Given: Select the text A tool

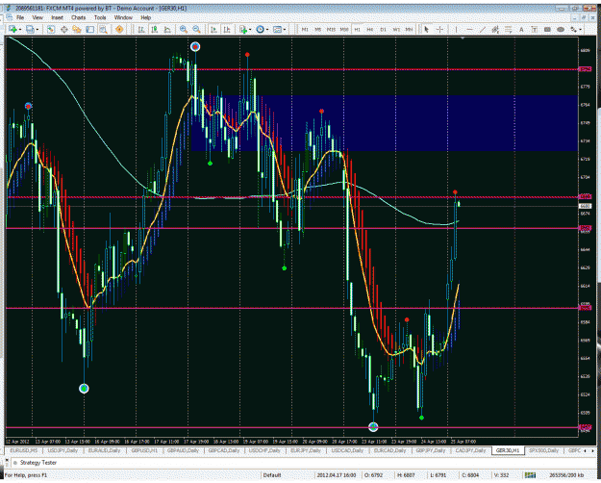Looking at the screenshot, I should pyautogui.click(x=521, y=29).
